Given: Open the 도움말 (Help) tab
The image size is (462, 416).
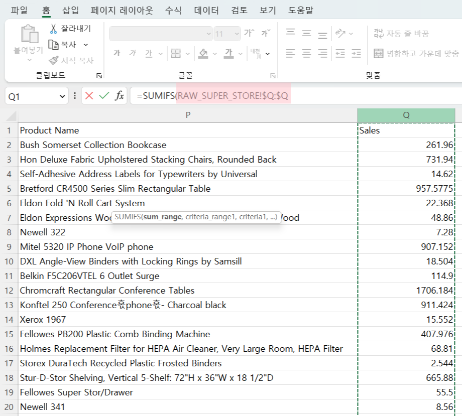Looking at the screenshot, I should tap(300, 11).
